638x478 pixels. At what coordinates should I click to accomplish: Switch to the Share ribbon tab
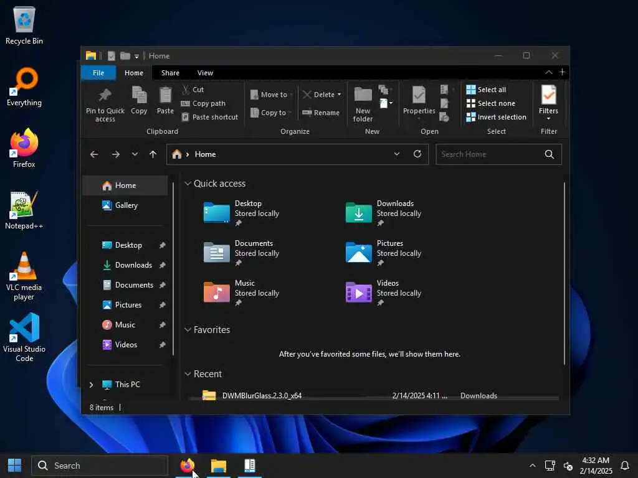click(x=170, y=73)
